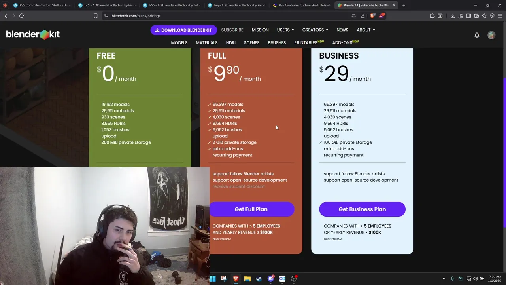Screen dimensions: 506x285
Task: Click Download BlenderKit button
Action: coord(184,30)
